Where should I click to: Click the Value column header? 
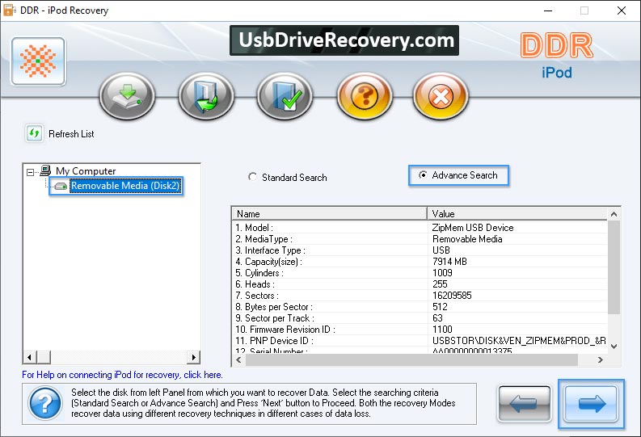click(517, 213)
